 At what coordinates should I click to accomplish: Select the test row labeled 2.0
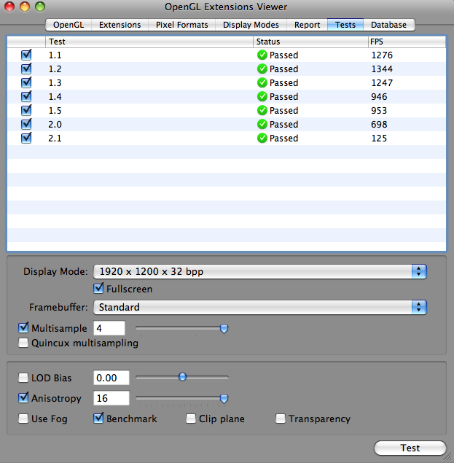(227, 124)
